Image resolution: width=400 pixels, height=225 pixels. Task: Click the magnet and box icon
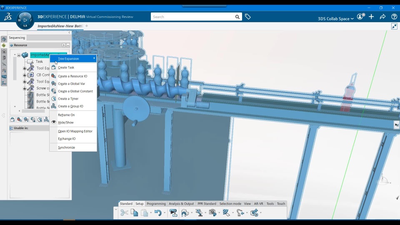[185, 213]
